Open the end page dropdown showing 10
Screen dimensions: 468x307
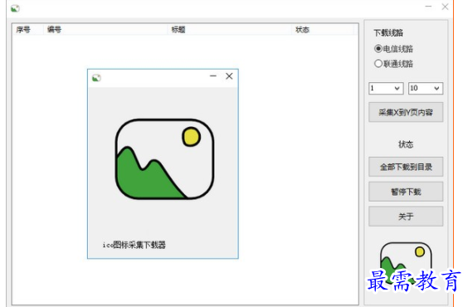coord(426,88)
